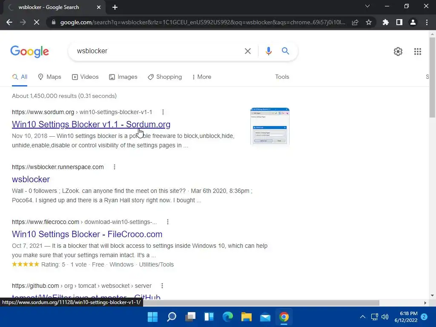Open Win10 Settings Blocker v1.1 Sordum link
The image size is (436, 327).
[x=91, y=124]
